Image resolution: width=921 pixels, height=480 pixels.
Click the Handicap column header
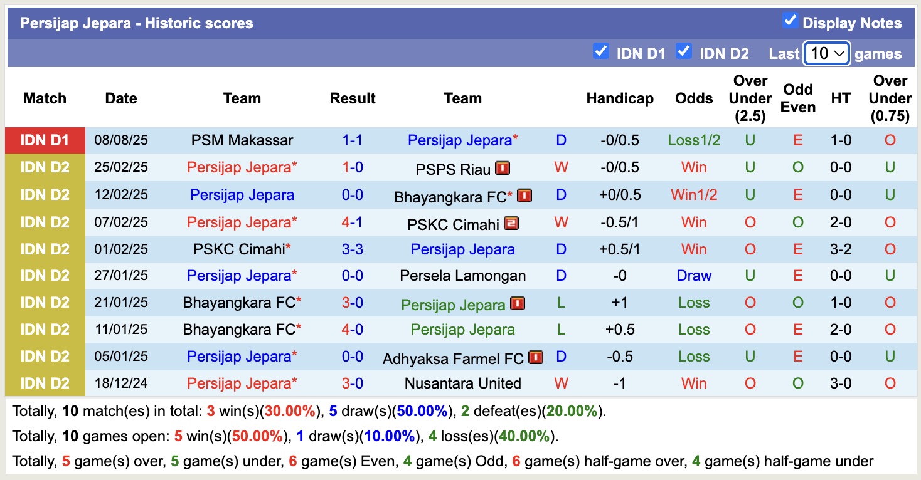point(620,98)
